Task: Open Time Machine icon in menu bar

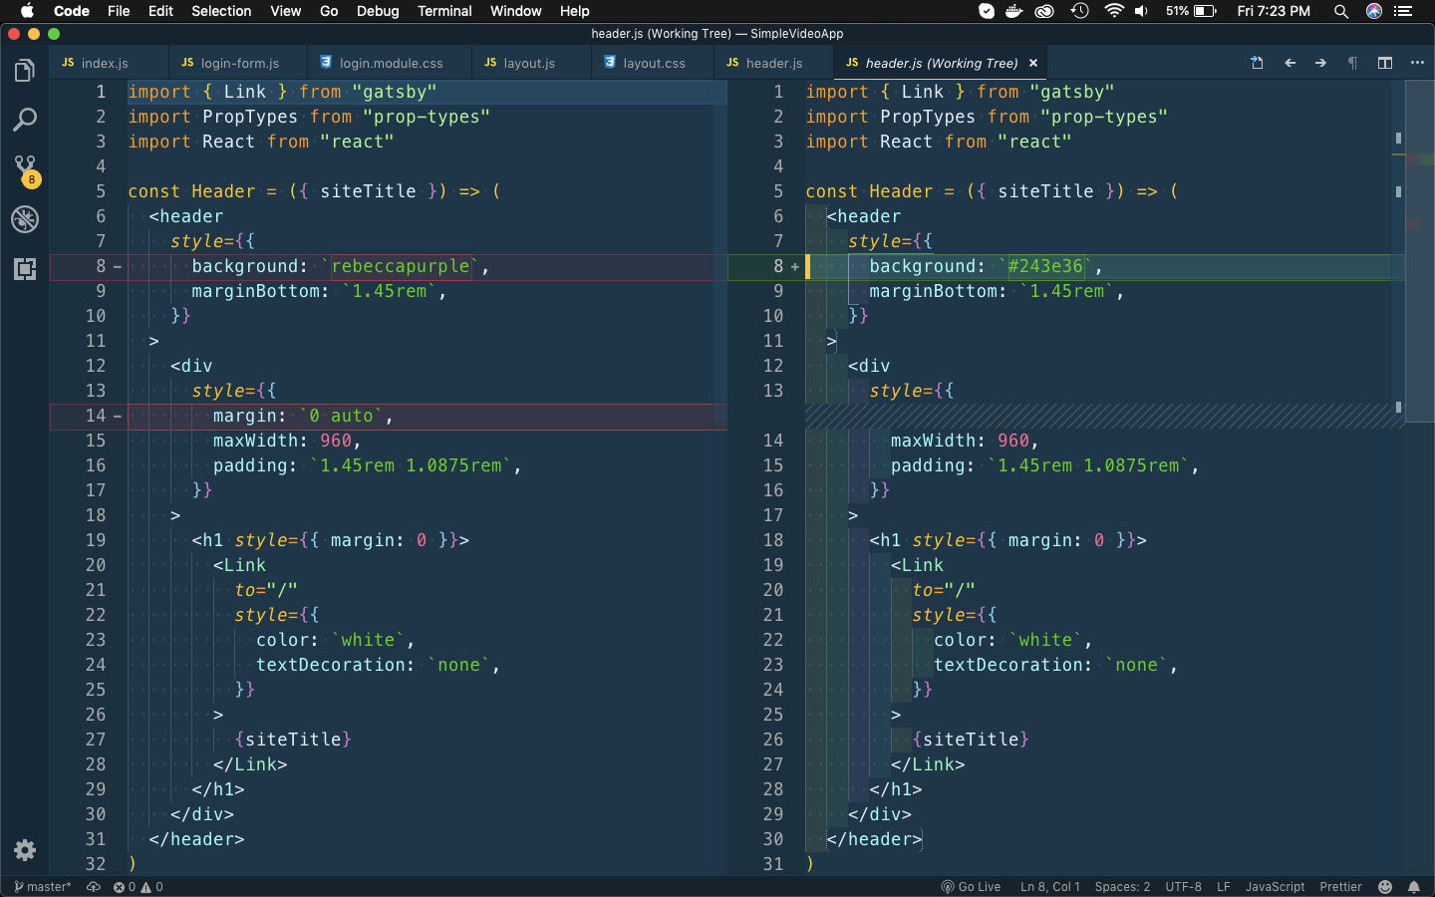Action: coord(1079,11)
